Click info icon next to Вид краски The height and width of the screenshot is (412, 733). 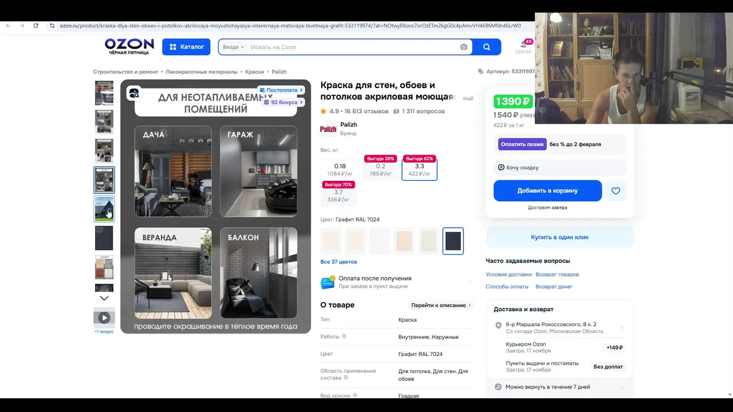click(x=355, y=395)
